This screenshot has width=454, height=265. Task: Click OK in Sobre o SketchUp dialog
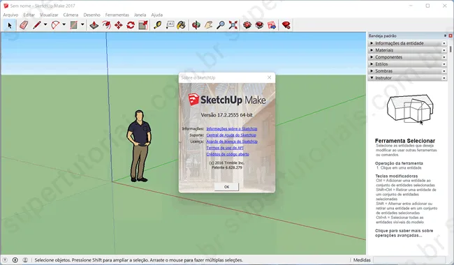click(x=227, y=187)
